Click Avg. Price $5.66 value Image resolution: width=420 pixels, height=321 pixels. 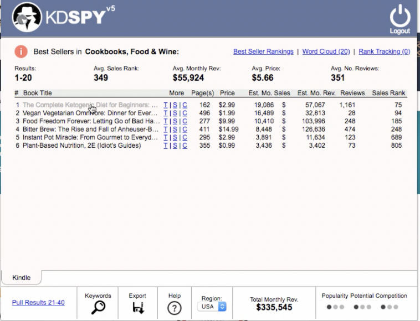click(263, 77)
